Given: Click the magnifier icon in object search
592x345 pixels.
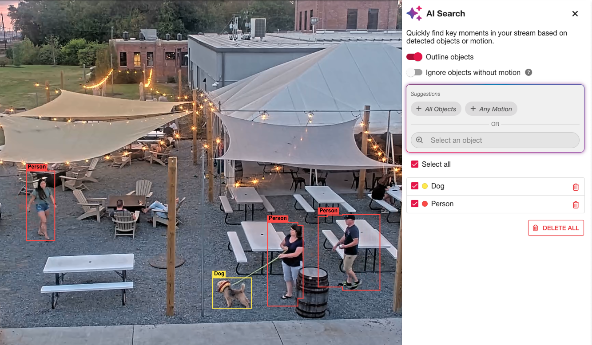Looking at the screenshot, I should [x=419, y=140].
